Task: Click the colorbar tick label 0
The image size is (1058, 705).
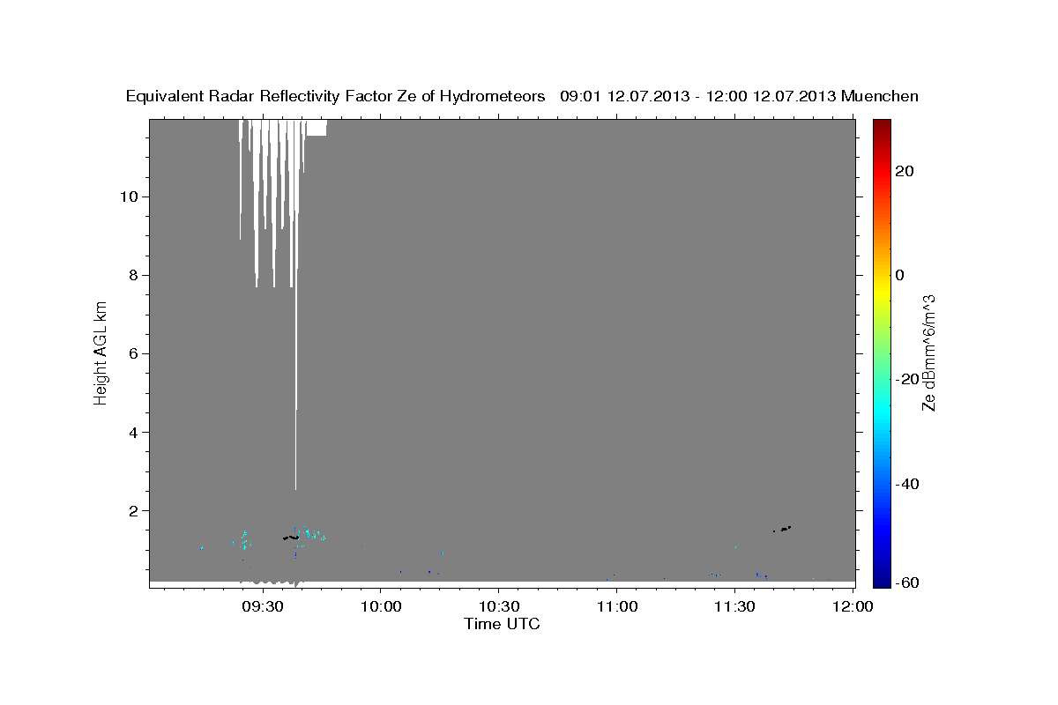Action: click(899, 275)
